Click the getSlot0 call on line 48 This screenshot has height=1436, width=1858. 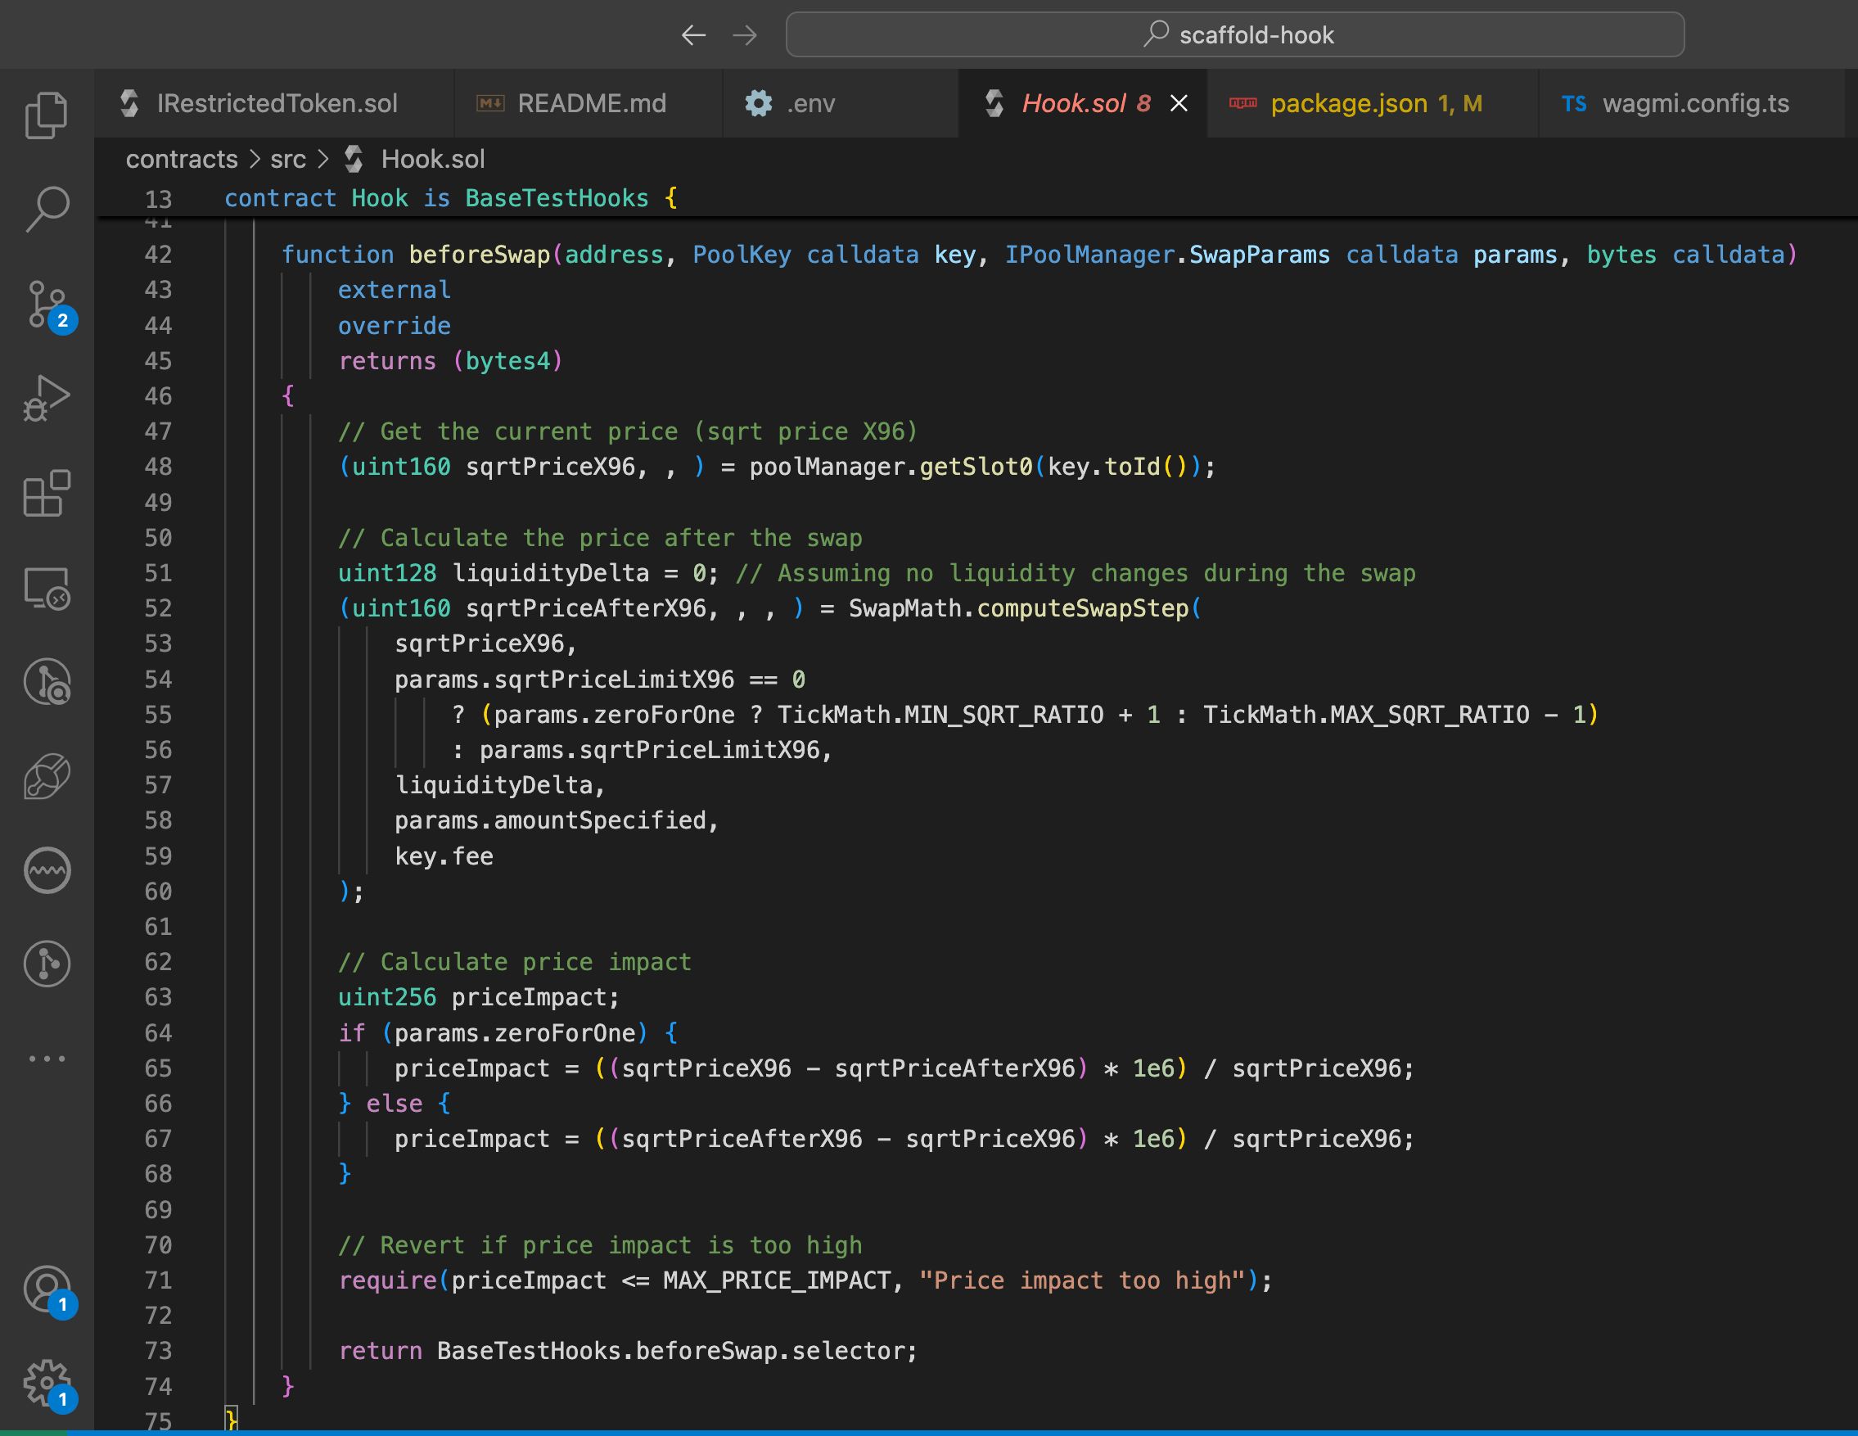(975, 466)
